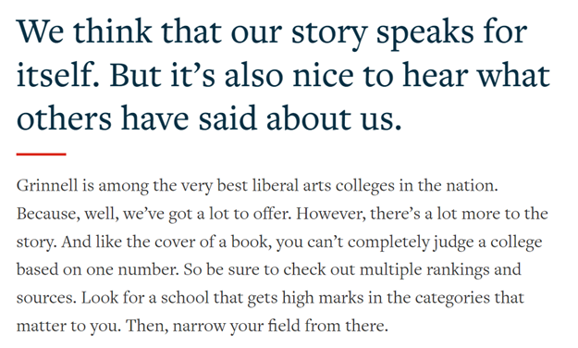The height and width of the screenshot is (348, 578).
Task: Click the word 'speaks' in the heading
Action: click(x=425, y=34)
